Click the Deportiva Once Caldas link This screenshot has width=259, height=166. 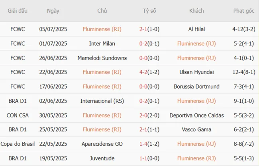pyautogui.click(x=196, y=115)
